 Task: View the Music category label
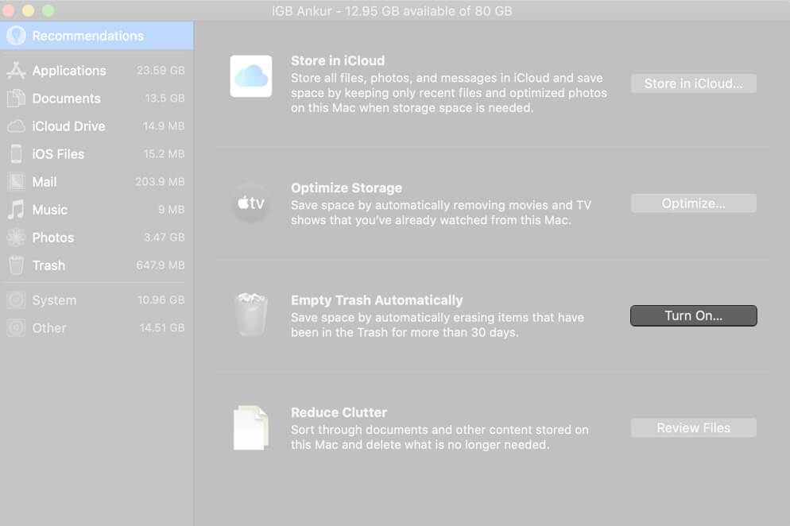[x=50, y=209]
